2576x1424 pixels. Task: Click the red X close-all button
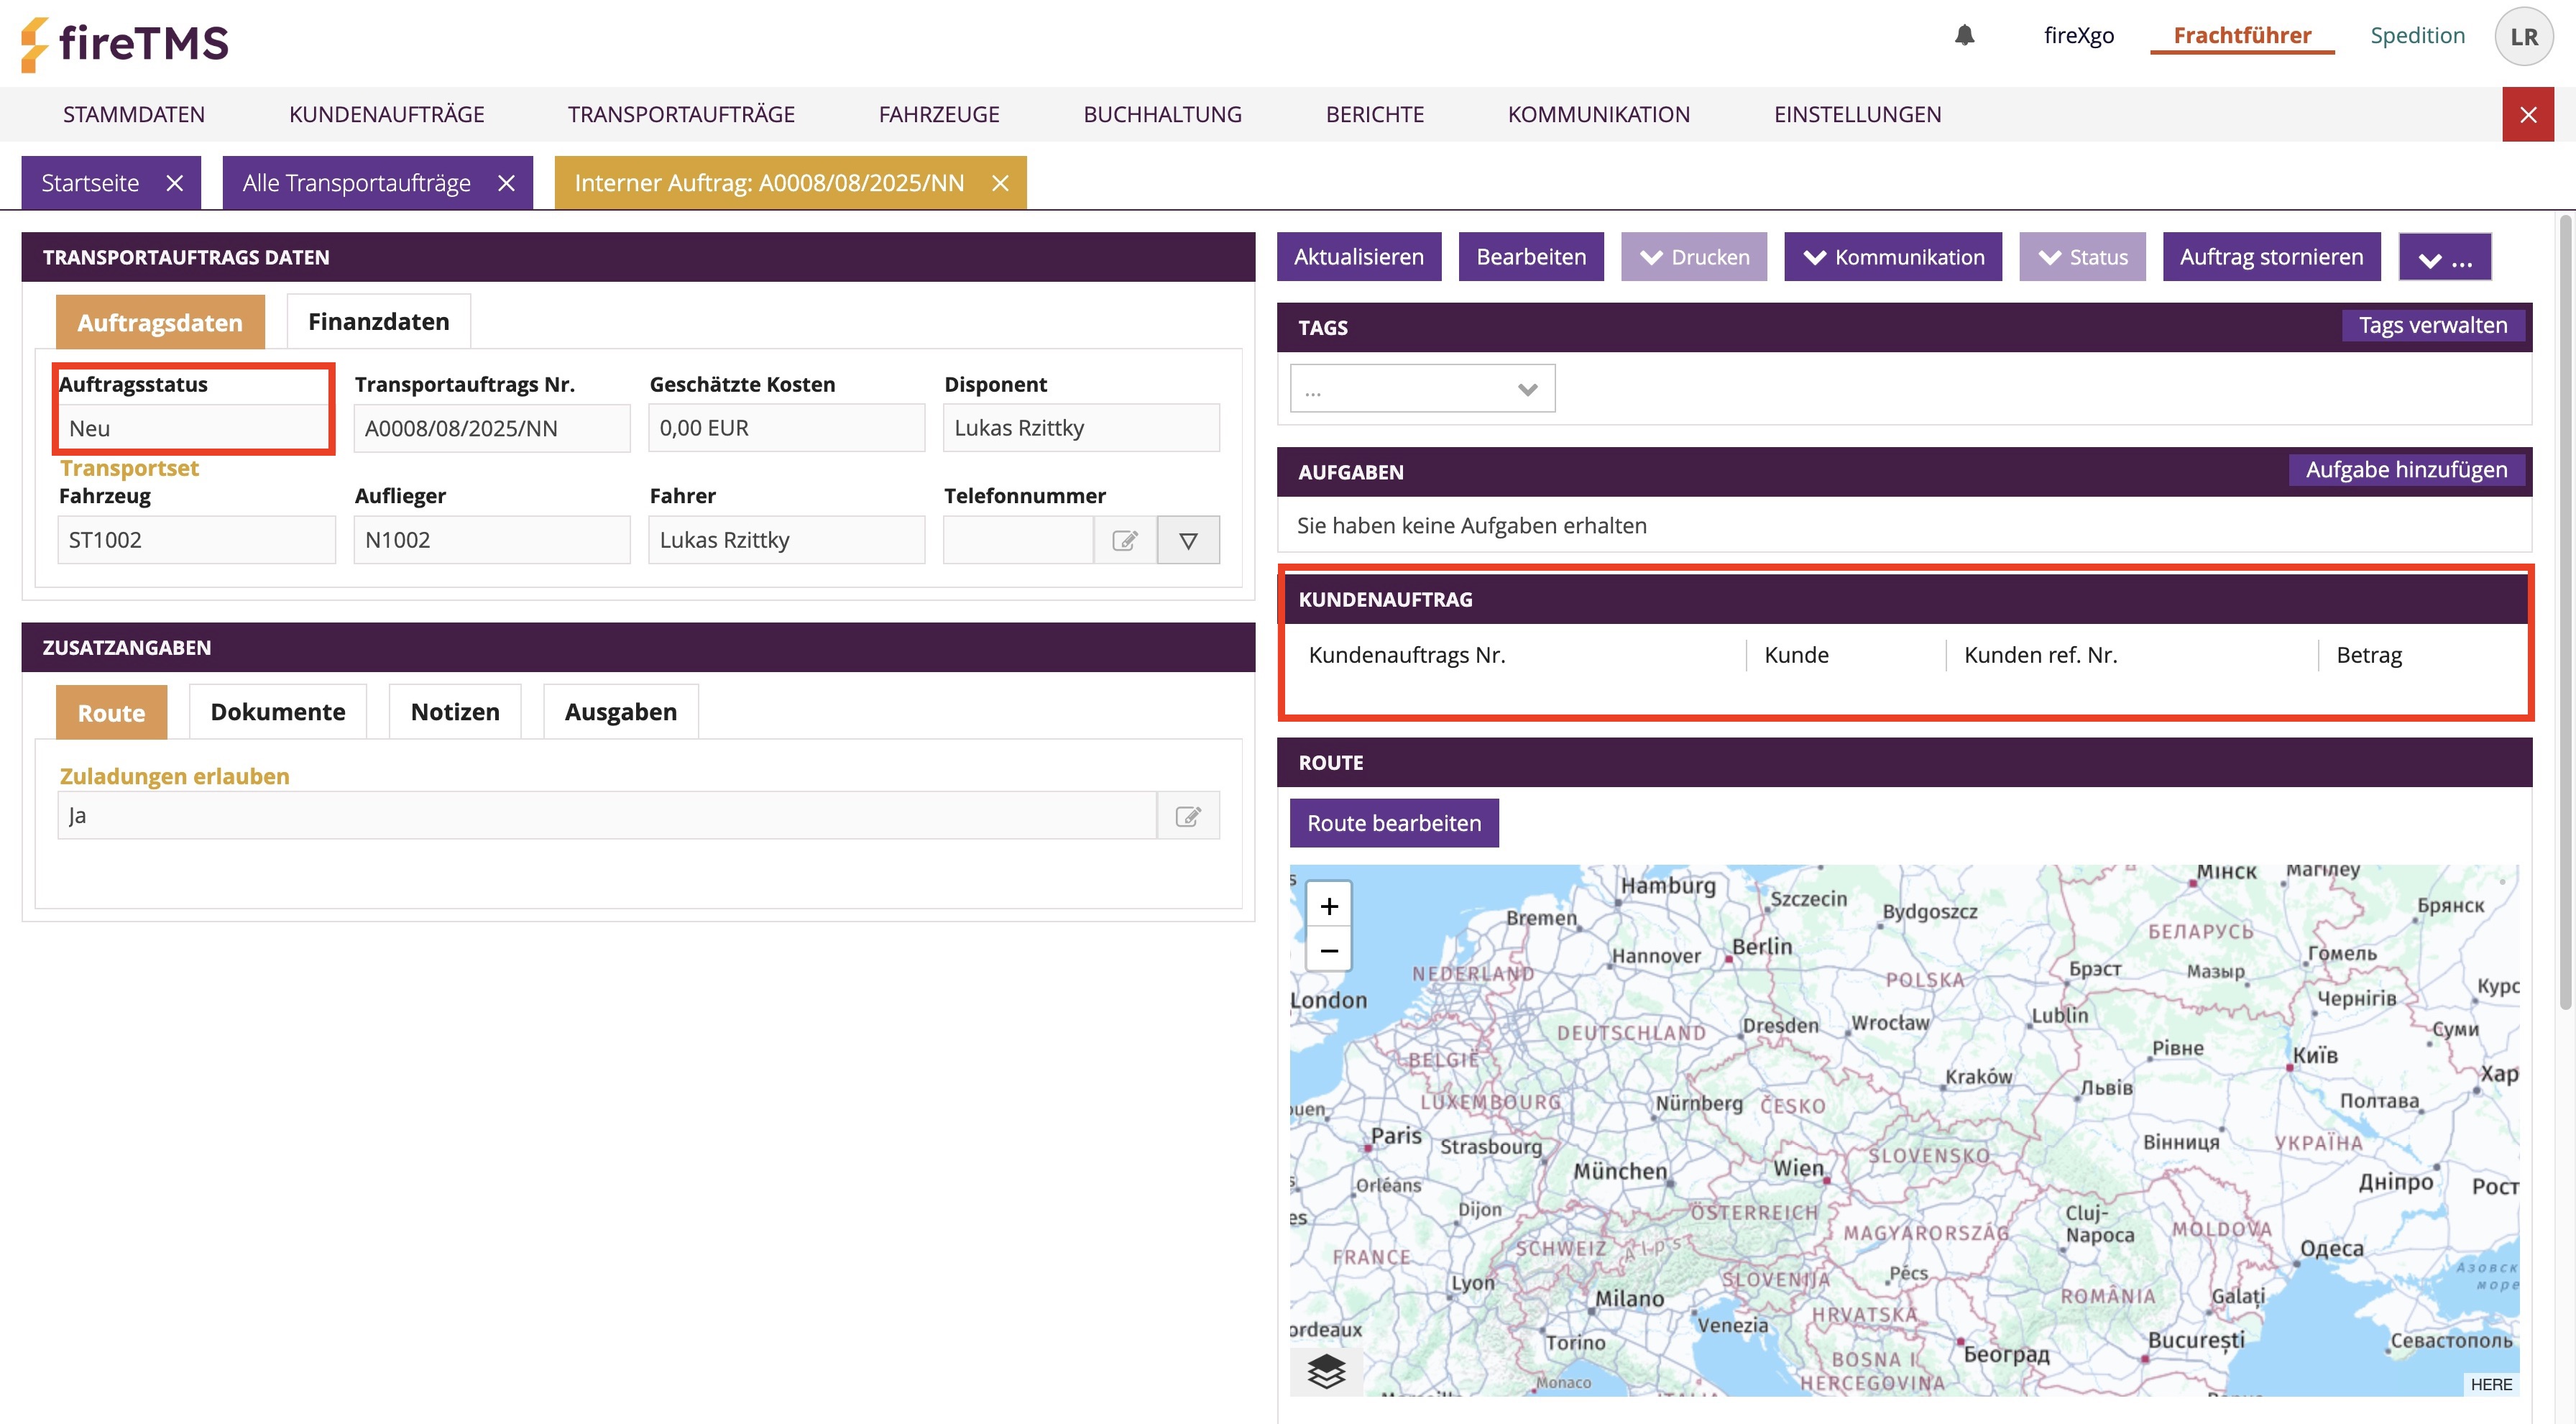[2528, 114]
